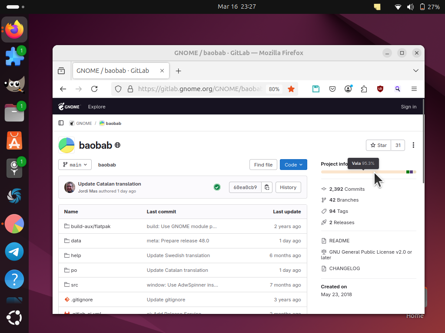Screen dimensions: 445x333
Task: Open the Help app in dock
Action: (x=14, y=279)
